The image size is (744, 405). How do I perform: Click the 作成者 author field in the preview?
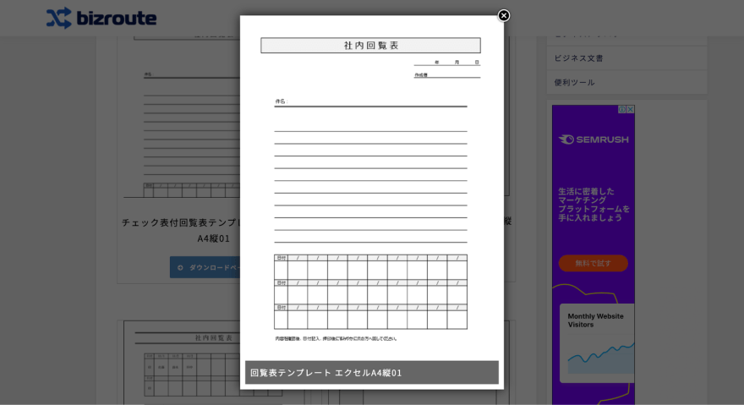click(446, 74)
